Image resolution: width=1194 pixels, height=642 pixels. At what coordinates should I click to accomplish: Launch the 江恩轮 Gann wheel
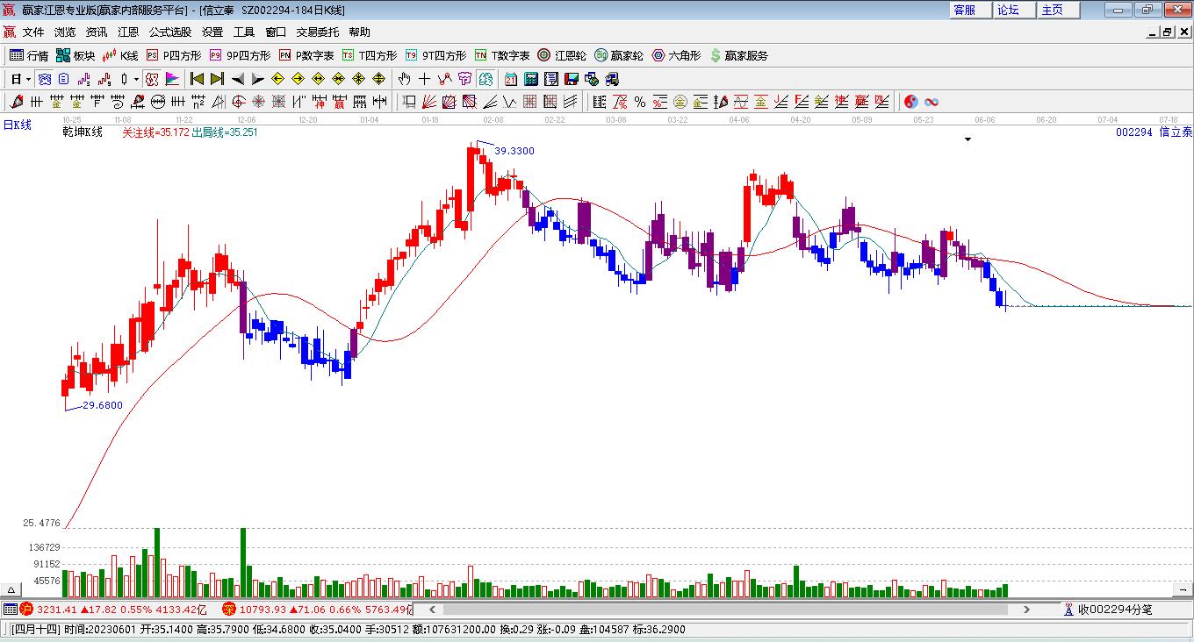562,55
